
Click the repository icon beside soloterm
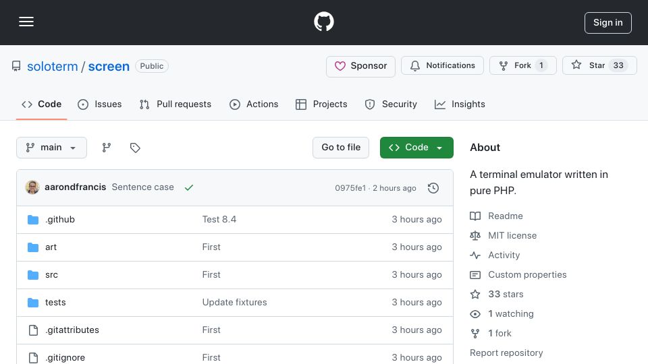pos(16,67)
